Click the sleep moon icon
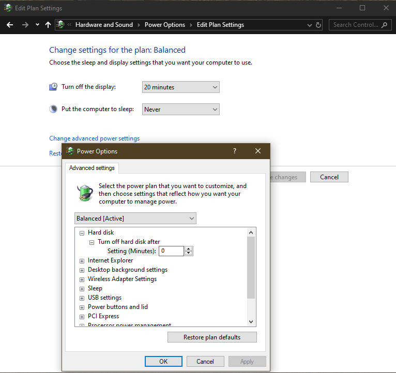396x373 pixels. 53,109
